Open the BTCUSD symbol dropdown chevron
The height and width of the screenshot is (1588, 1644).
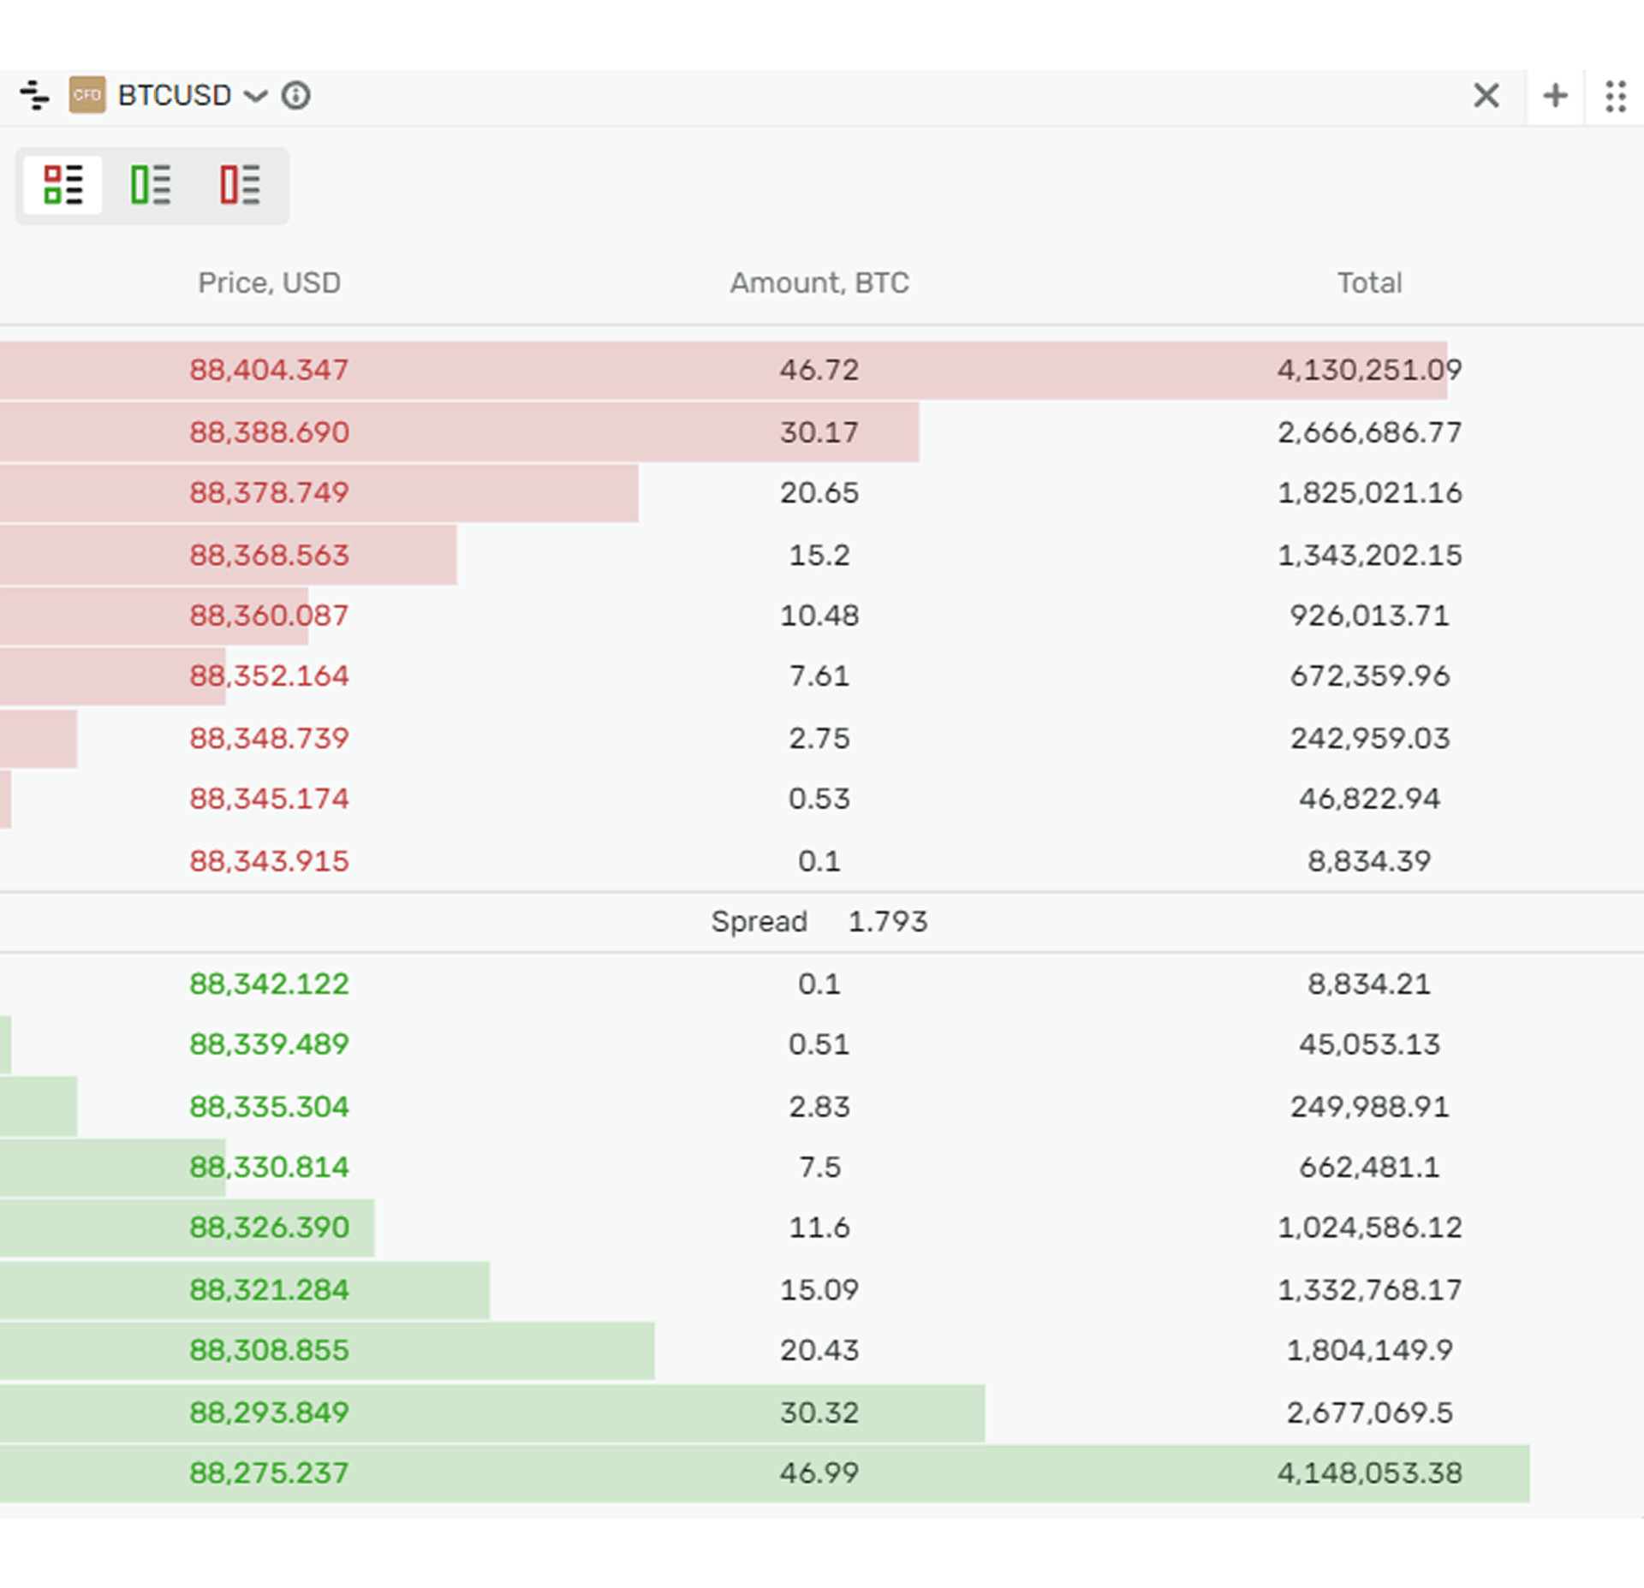click(254, 97)
